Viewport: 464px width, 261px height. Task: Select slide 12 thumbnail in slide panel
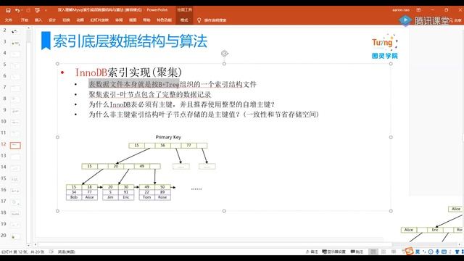click(x=15, y=145)
